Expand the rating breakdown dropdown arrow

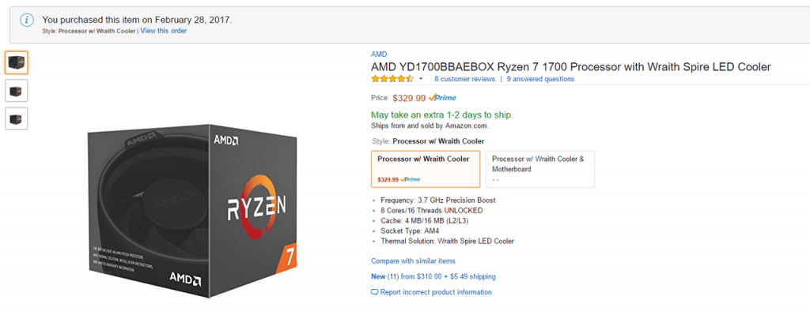coord(421,80)
